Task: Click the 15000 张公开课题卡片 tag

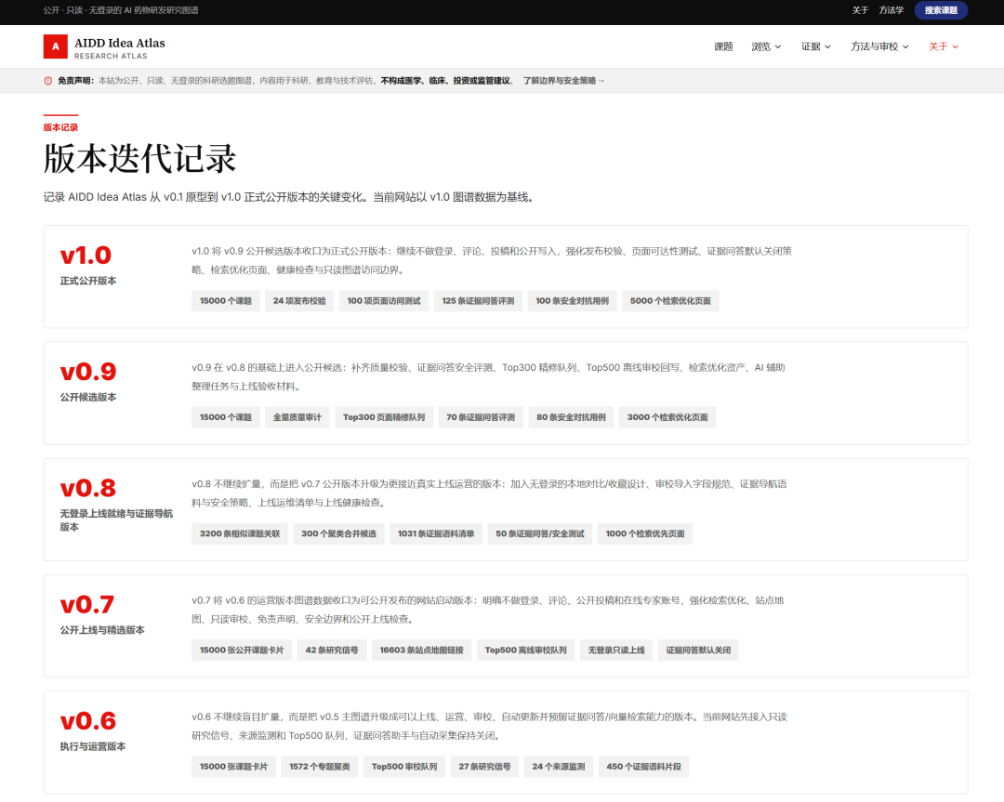Action: (242, 651)
